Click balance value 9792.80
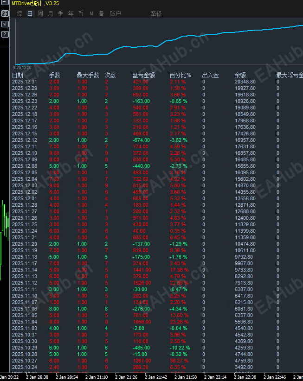 pyautogui.click(x=244, y=257)
